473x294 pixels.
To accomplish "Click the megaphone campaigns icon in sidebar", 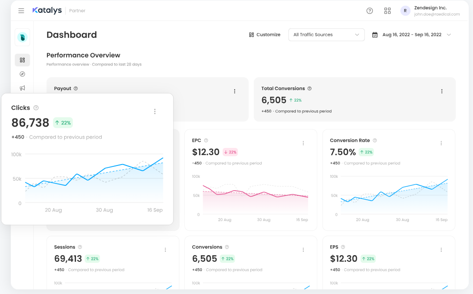I will (22, 88).
